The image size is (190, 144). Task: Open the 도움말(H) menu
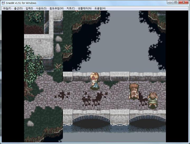pyautogui.click(x=100, y=8)
